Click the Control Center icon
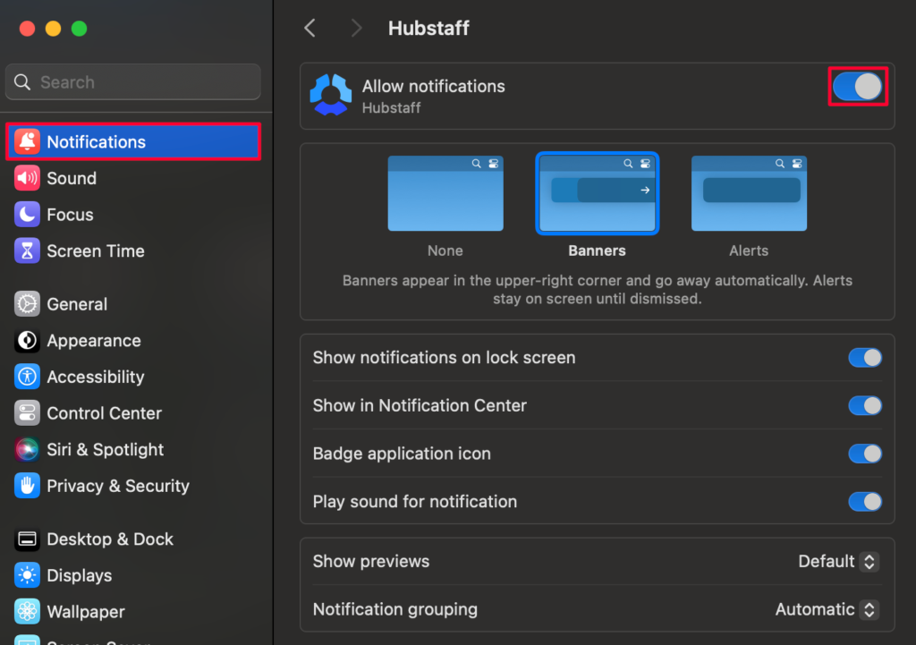This screenshot has height=645, width=916. pyautogui.click(x=27, y=413)
